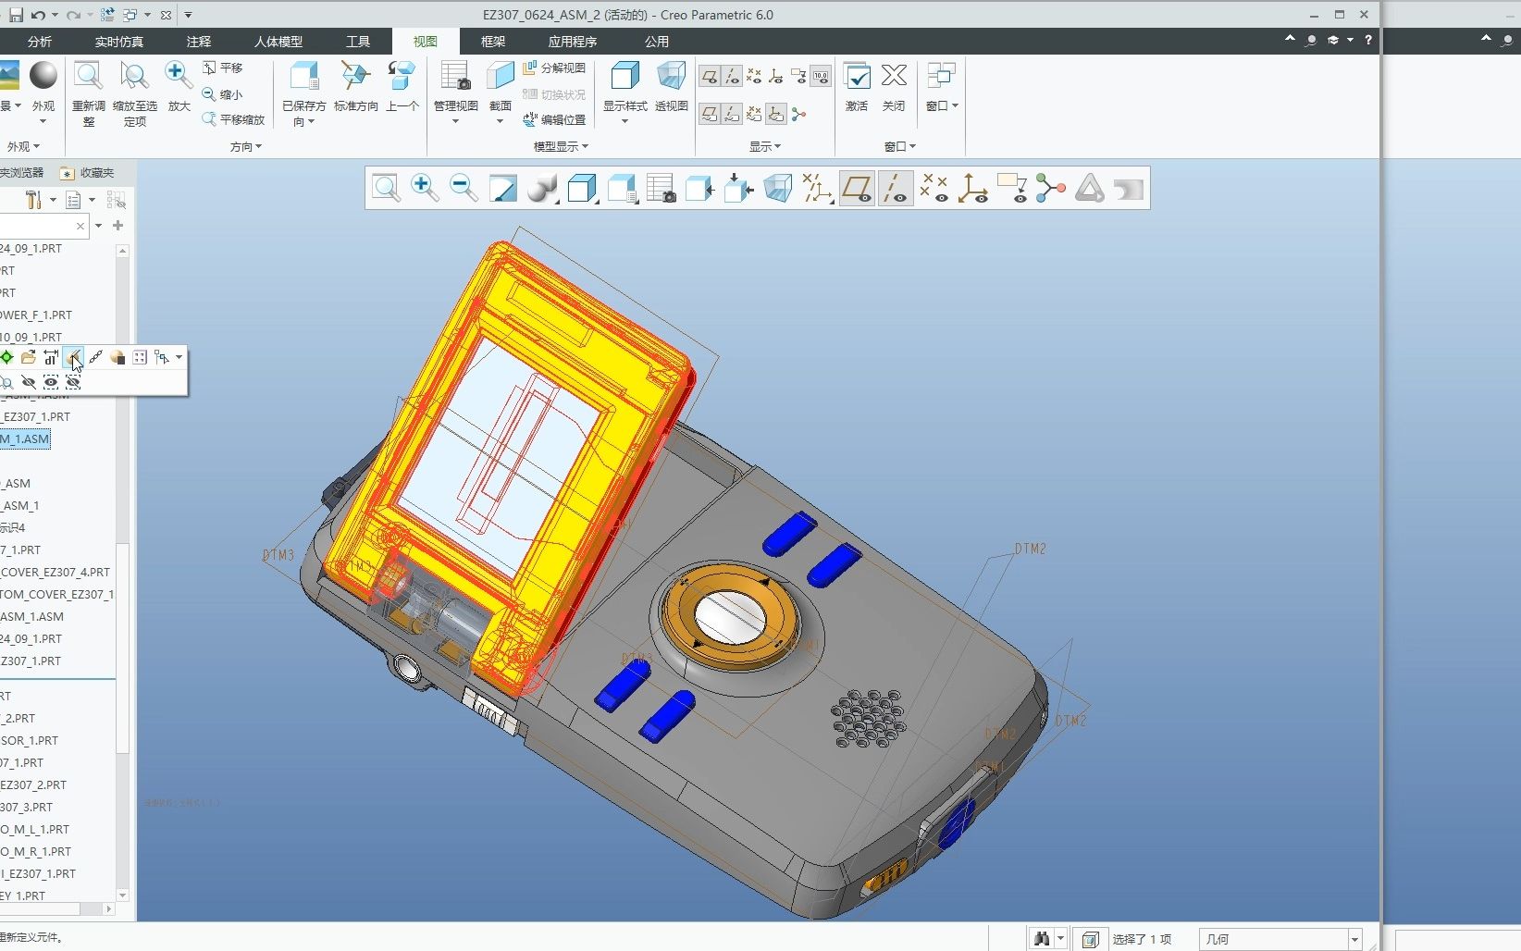Click Edit Position (编辑位置)

[554, 119]
